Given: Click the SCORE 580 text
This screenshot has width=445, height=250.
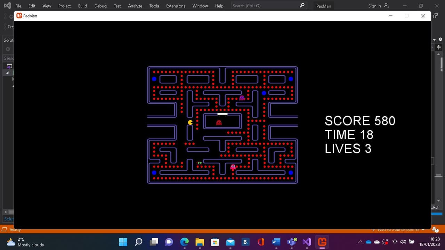Looking at the screenshot, I should (x=360, y=121).
